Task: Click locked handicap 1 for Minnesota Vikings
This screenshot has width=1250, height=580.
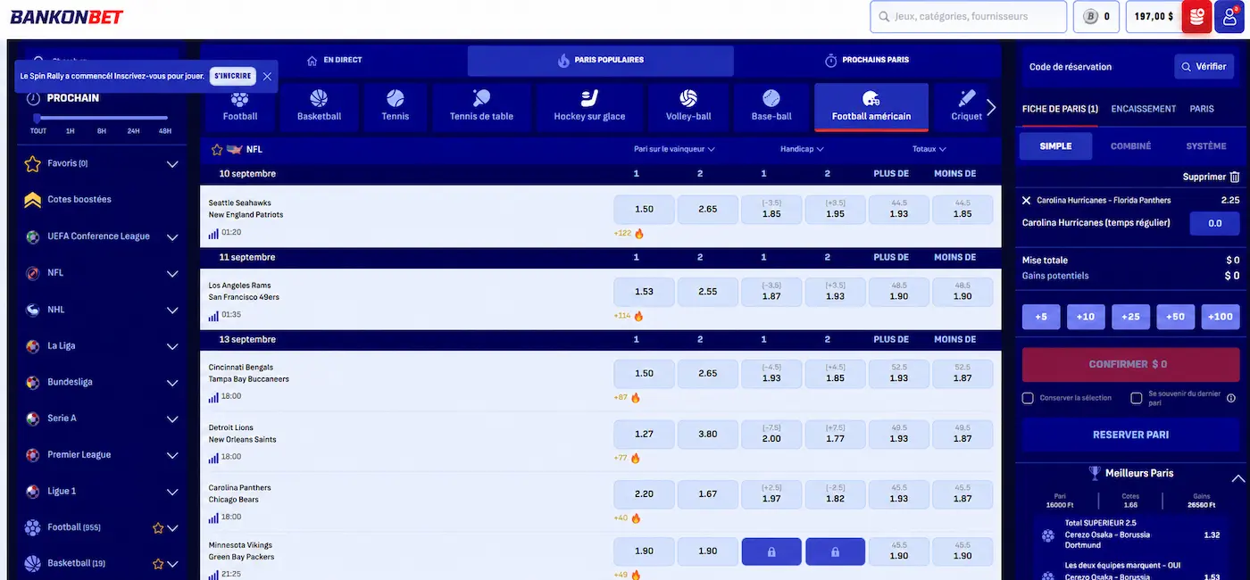Action: point(771,551)
